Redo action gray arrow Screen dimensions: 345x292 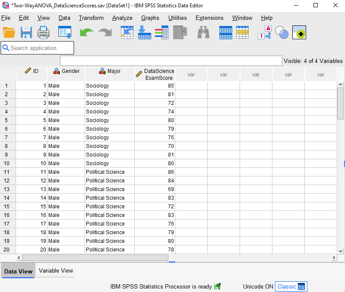point(105,32)
